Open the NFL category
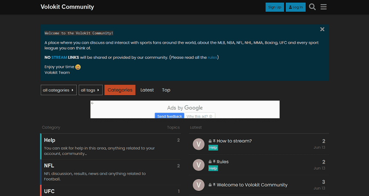Screen dimensions: 369x196 [x=49, y=166]
